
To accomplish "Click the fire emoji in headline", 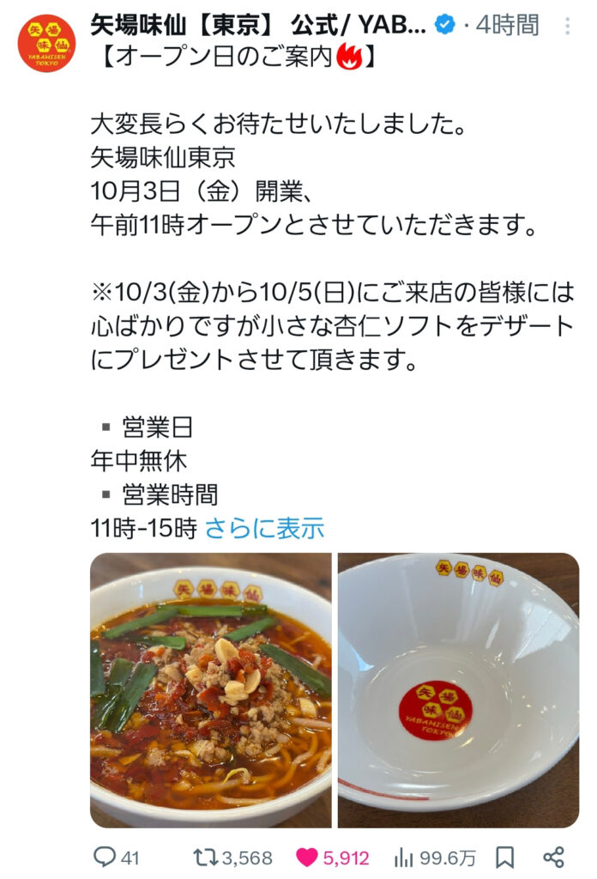I will tap(349, 58).
